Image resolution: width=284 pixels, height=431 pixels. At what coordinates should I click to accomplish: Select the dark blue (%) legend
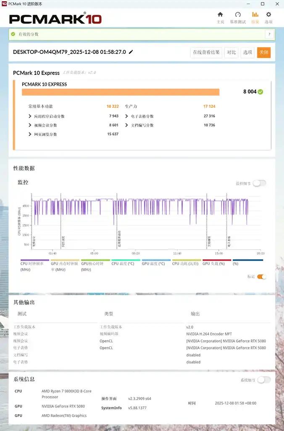248,263
